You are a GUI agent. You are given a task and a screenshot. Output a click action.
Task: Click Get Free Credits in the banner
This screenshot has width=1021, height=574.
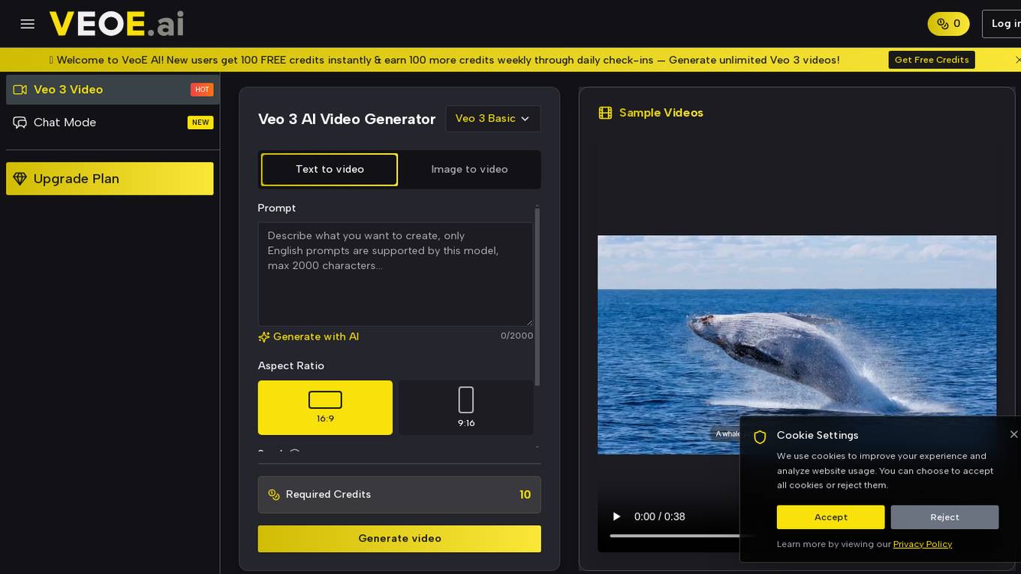point(932,60)
